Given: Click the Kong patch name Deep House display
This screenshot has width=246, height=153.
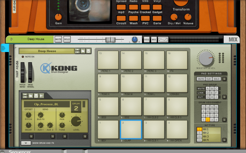Looking at the screenshot, I should (47, 51).
